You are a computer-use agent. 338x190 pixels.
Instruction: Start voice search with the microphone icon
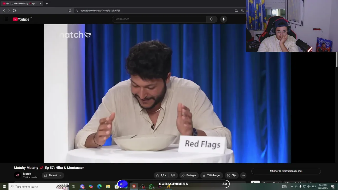[224, 19]
